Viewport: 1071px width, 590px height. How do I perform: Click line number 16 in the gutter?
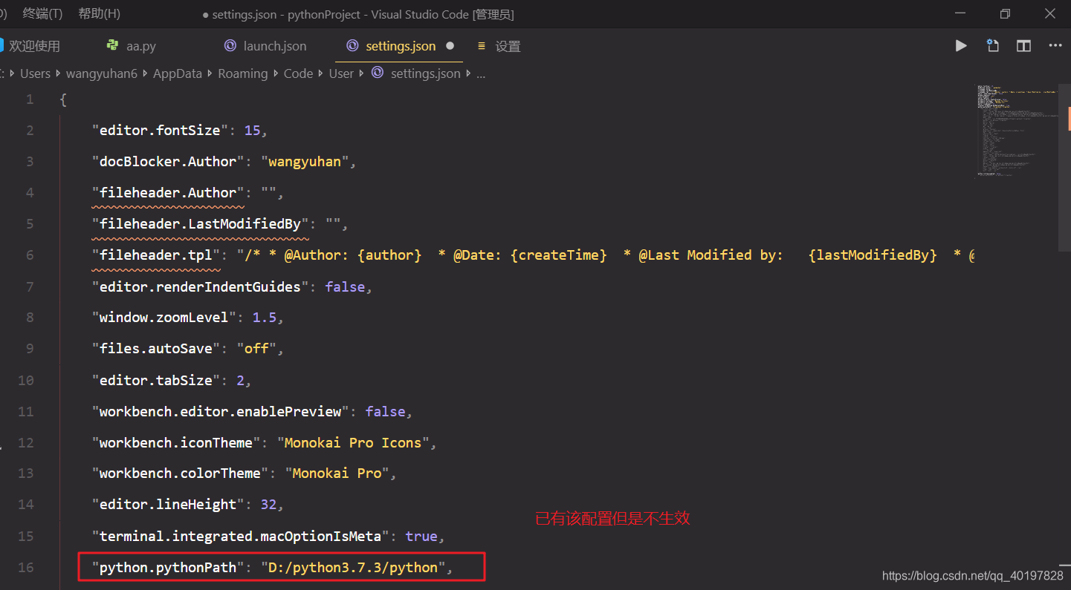(26, 567)
